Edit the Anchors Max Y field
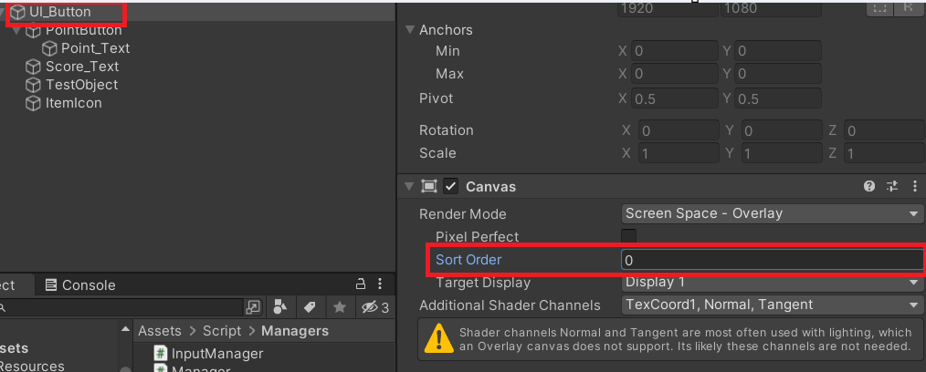The height and width of the screenshot is (372, 926). 778,74
